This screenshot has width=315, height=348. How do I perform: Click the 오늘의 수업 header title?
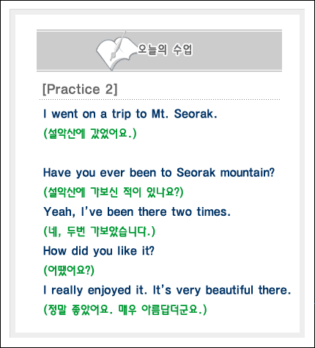pos(165,50)
